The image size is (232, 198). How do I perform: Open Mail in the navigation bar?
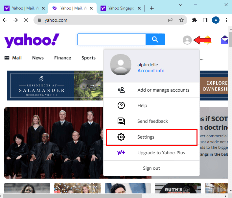[x=13, y=58]
